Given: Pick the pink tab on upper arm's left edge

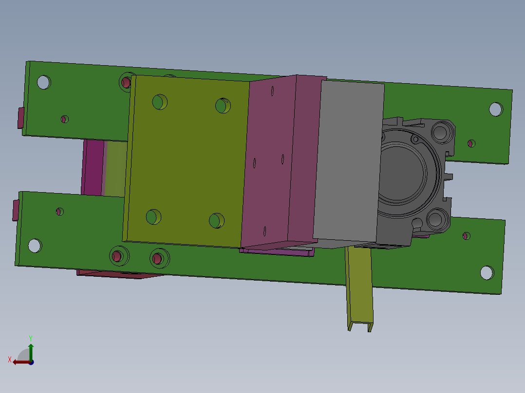Looking at the screenshot, I should coord(21,118).
